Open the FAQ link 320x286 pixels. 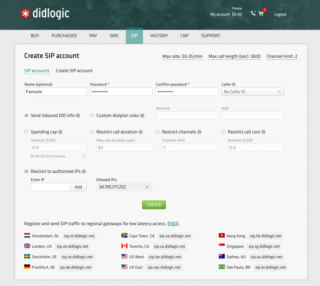coord(173,224)
